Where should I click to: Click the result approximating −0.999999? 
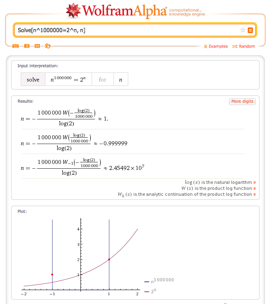coord(74,142)
